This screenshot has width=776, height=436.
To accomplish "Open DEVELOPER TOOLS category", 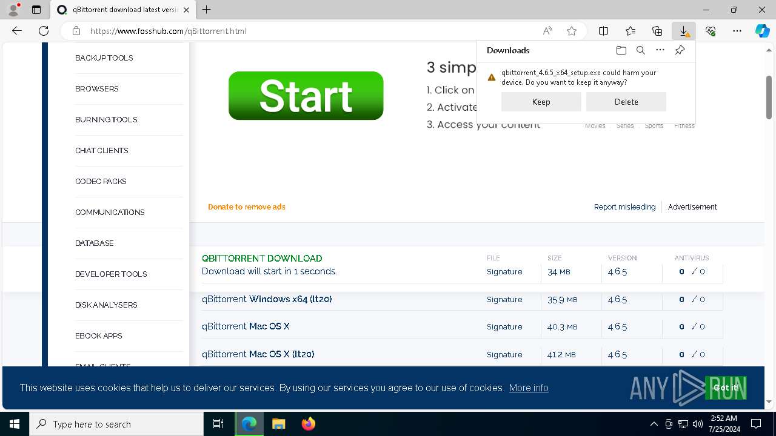I will click(x=111, y=274).
